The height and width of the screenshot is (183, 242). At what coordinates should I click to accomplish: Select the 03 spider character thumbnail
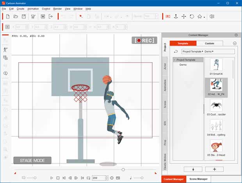pos(216,105)
